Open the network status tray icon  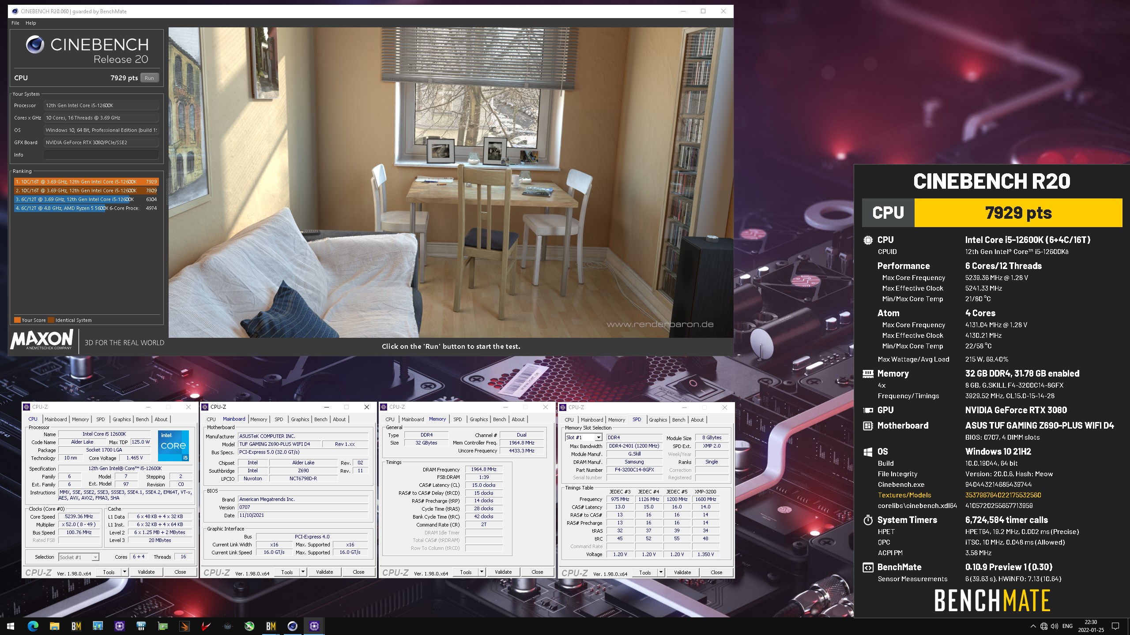tap(1044, 626)
